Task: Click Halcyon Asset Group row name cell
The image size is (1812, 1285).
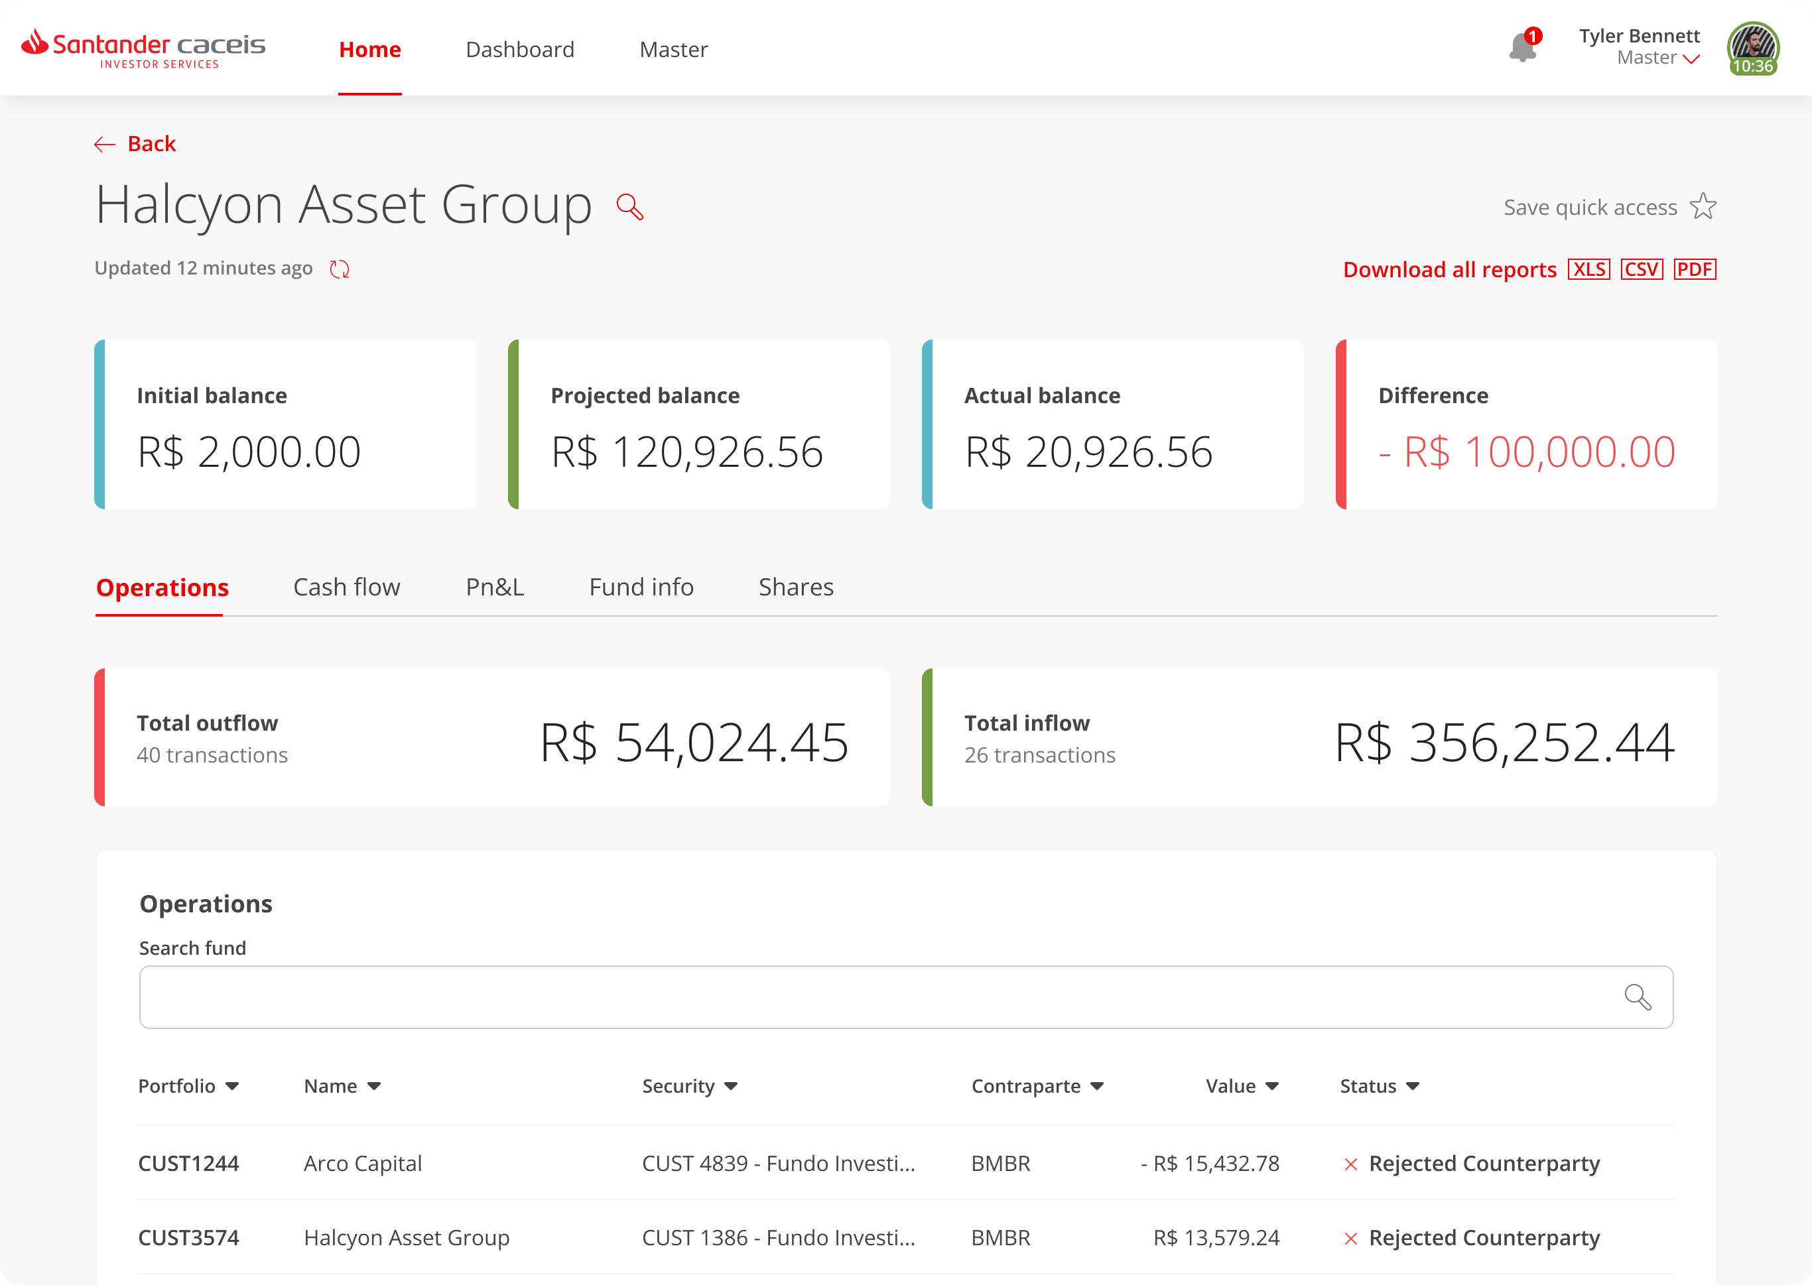Action: 407,1239
